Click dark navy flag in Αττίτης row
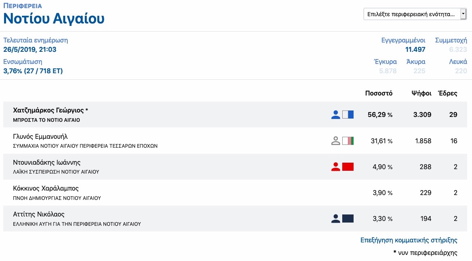Viewport: 472px width, 261px height. pyautogui.click(x=348, y=219)
